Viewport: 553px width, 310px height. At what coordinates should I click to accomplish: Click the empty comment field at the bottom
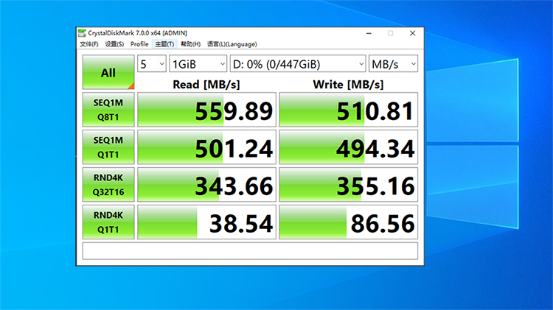click(250, 251)
